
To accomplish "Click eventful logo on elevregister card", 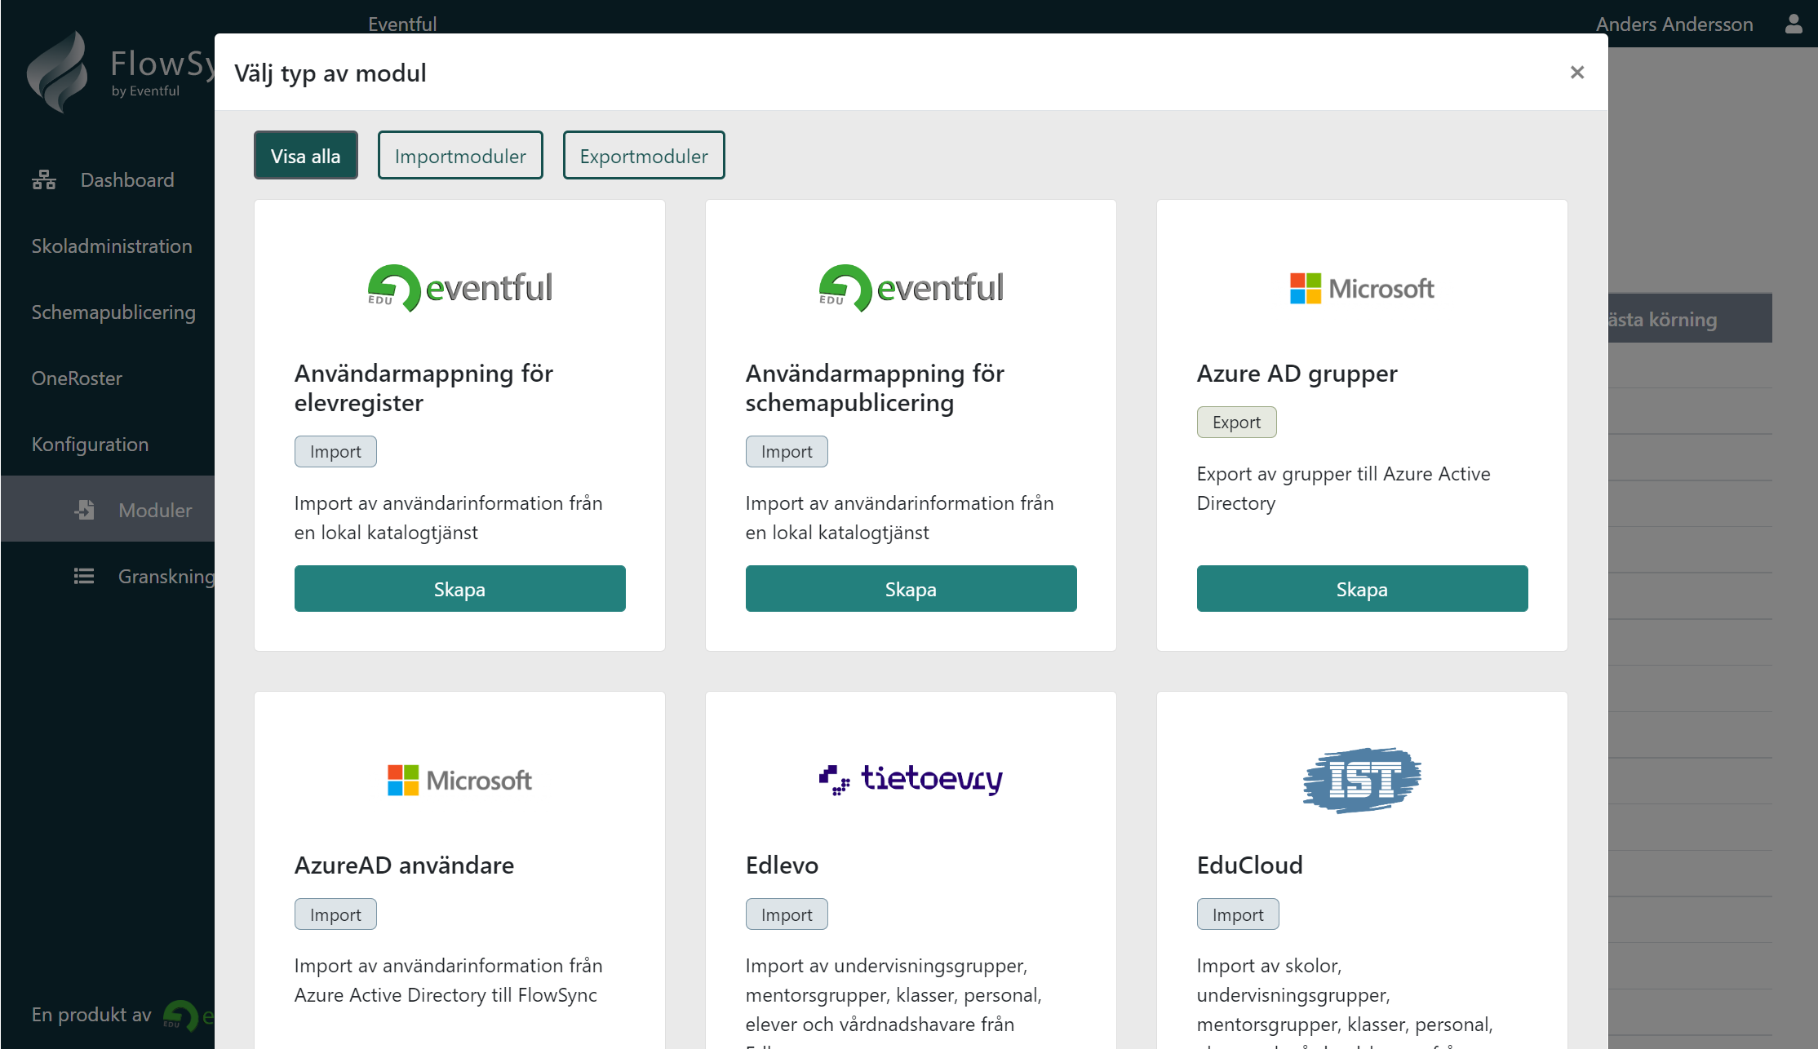I will point(459,288).
